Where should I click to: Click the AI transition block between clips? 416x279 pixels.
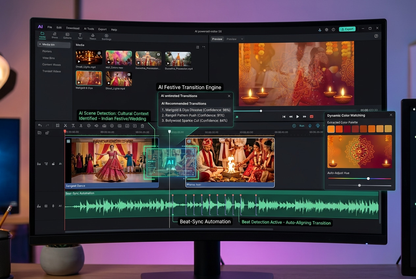(x=170, y=162)
